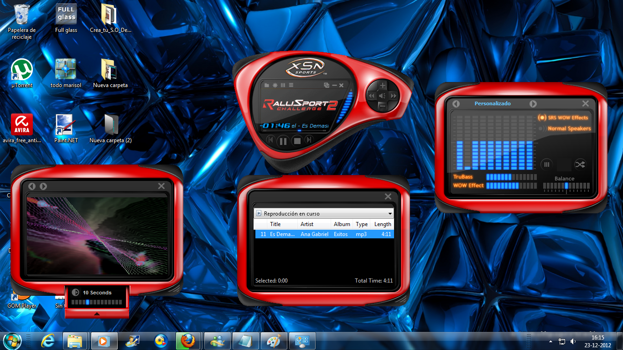Open the Windows Start menu
The width and height of the screenshot is (623, 350).
(12, 340)
